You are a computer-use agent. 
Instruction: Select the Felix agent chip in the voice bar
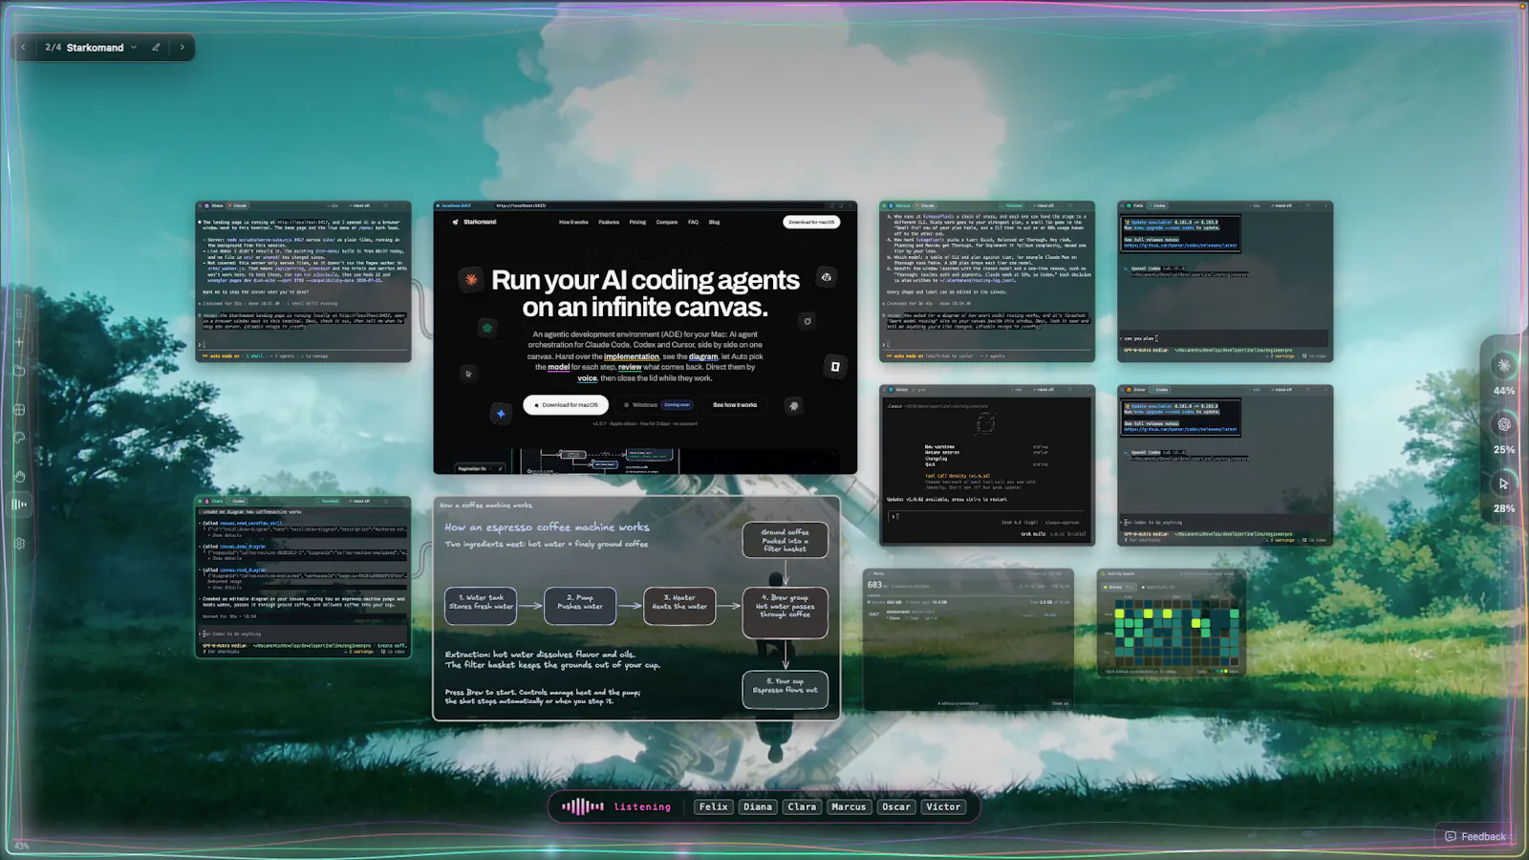pyautogui.click(x=714, y=806)
